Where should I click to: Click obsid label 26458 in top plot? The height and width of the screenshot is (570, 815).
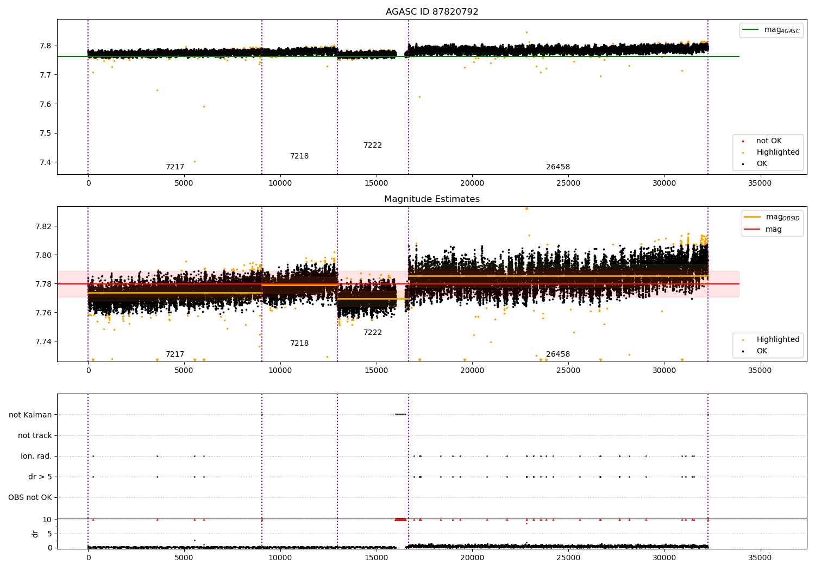coord(558,167)
